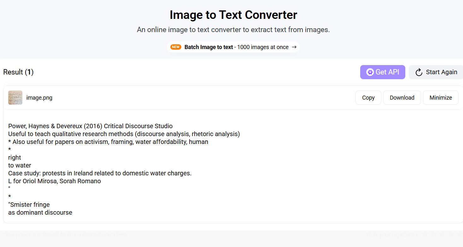Image resolution: width=463 pixels, height=247 pixels.
Task: Click the line "* Also useful for papers on activism"
Action: [x=108, y=142]
